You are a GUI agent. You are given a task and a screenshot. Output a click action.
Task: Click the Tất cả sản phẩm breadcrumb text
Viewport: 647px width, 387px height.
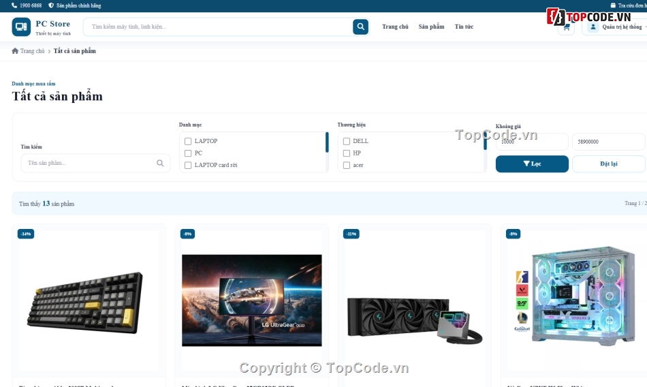[x=75, y=51]
